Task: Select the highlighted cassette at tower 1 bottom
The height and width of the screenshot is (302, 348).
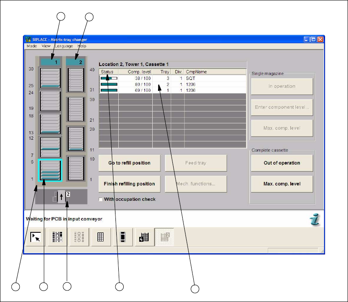Action: point(50,170)
